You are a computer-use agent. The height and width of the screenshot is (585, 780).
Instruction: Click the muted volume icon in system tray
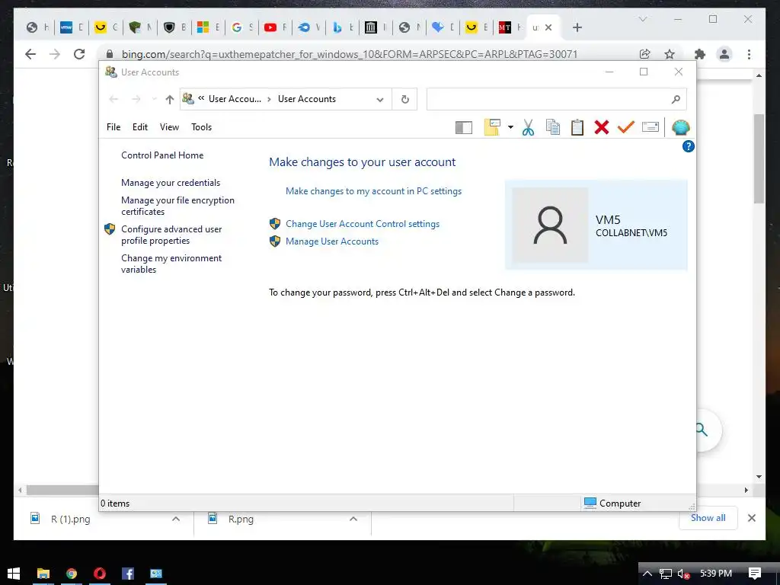[x=683, y=574]
